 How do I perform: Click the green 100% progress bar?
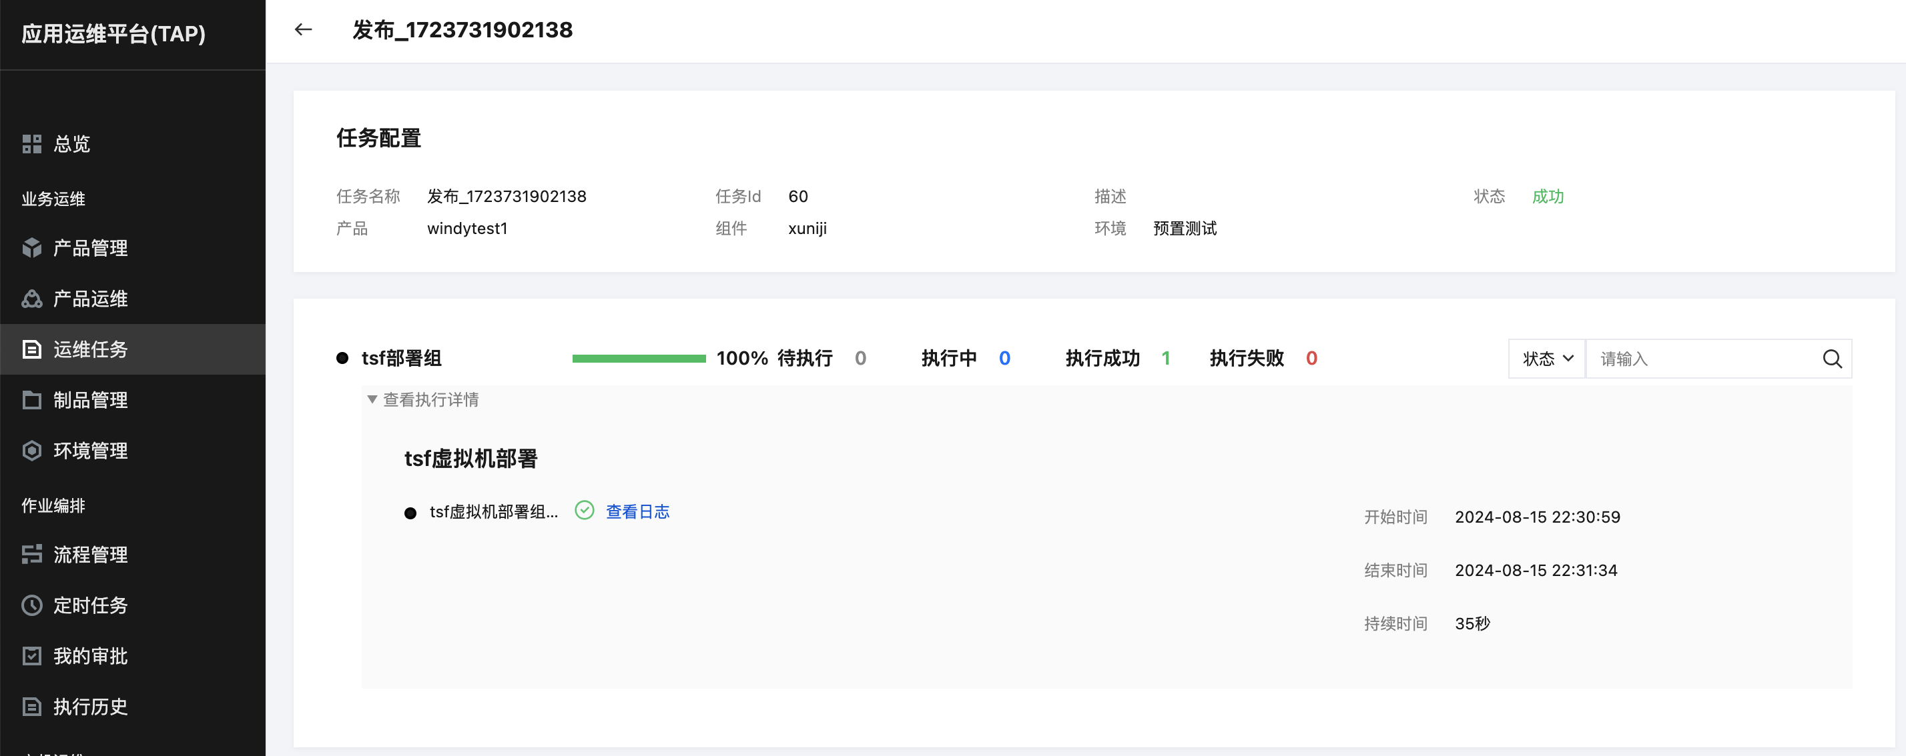coord(639,359)
